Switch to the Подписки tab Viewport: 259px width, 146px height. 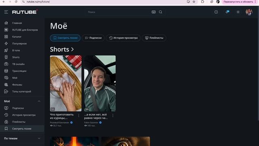tap(93, 38)
